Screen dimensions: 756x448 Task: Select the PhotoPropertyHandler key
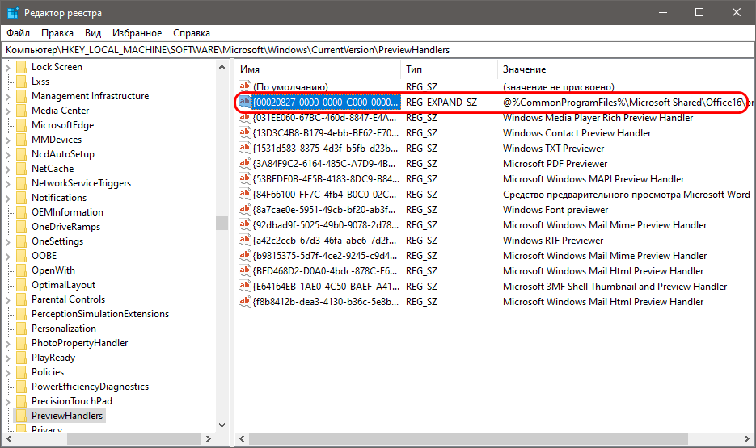(x=79, y=342)
